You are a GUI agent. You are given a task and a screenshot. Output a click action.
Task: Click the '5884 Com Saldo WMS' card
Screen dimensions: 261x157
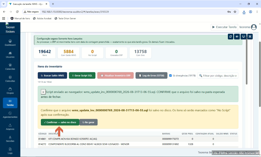(x=69, y=53)
